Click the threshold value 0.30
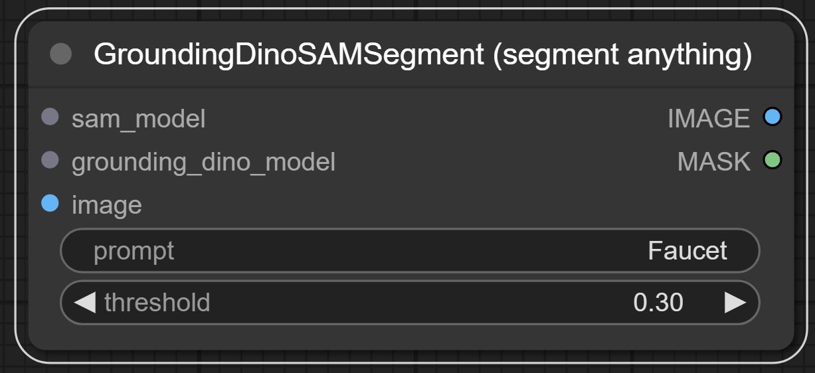 tap(658, 303)
